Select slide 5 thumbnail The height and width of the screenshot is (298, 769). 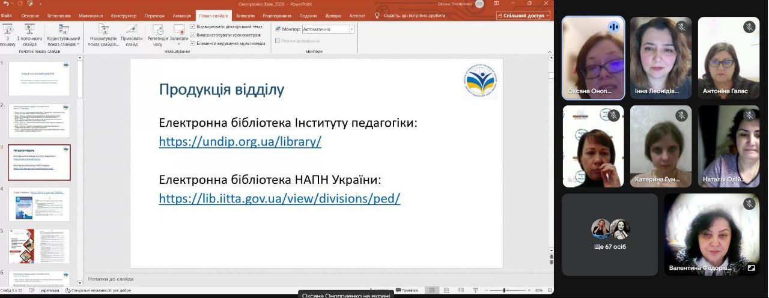(39, 246)
